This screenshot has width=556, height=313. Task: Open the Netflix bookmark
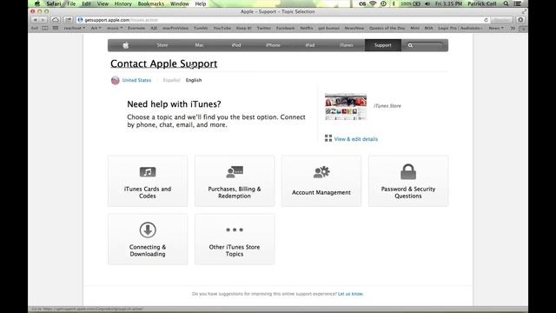[307, 28]
